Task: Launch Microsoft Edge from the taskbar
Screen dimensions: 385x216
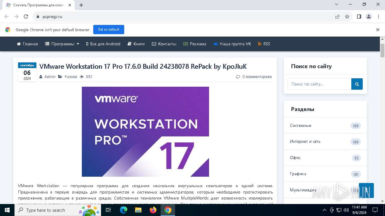Action: [x=124, y=210]
